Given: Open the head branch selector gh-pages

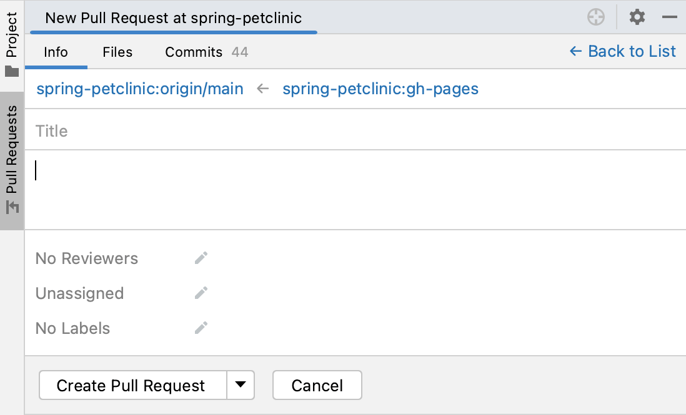Looking at the screenshot, I should 380,89.
